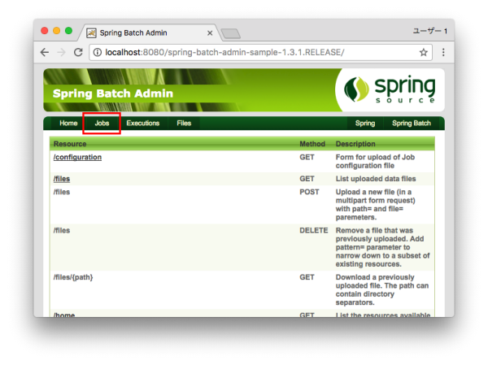Viewport: 488px width, 365px height.
Task: Focus the localhost URL address bar
Action: (x=260, y=52)
